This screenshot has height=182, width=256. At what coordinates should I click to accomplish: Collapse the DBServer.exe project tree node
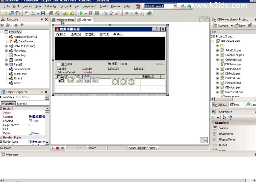213,41
